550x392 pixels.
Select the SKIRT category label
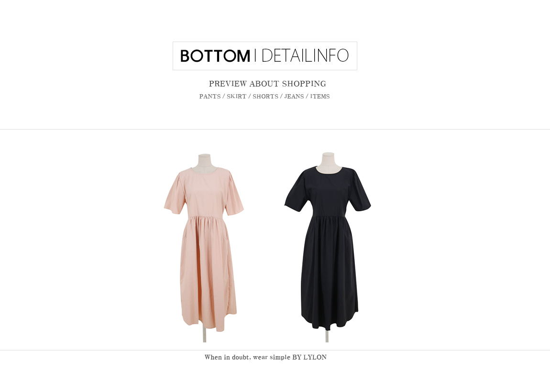coord(236,97)
